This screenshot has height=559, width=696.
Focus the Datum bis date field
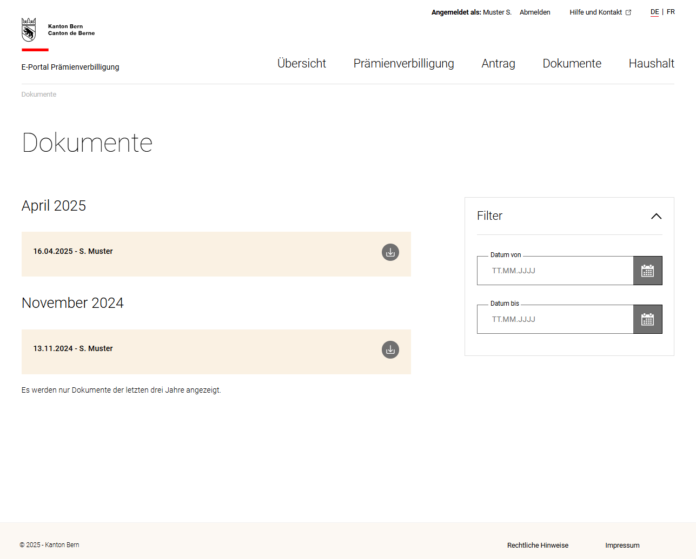[555, 319]
